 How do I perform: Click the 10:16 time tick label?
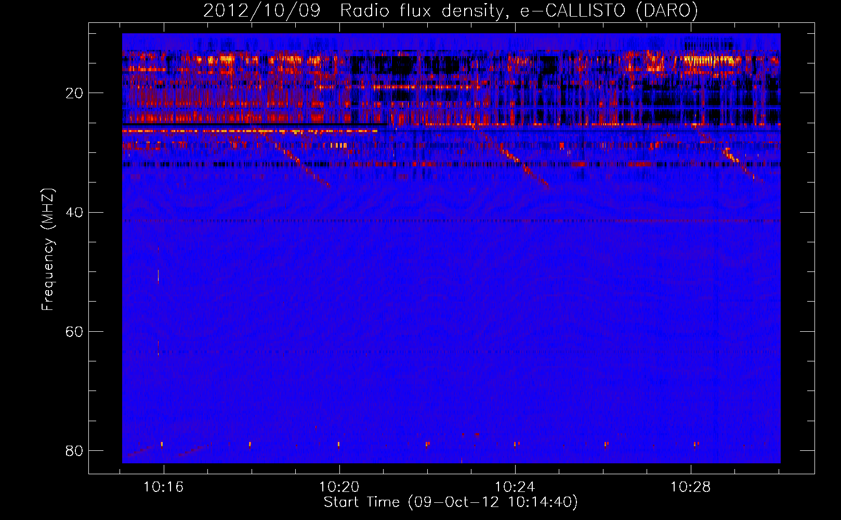click(x=164, y=487)
